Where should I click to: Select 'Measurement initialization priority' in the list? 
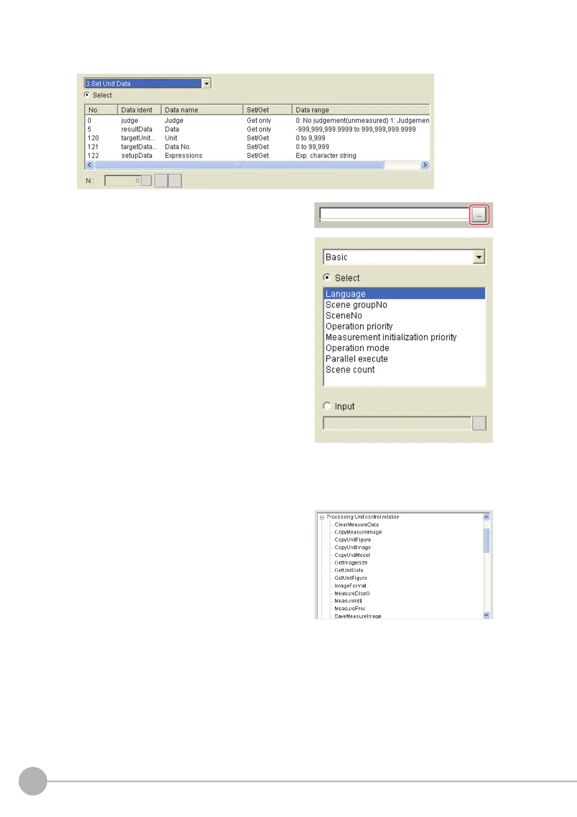coord(404,337)
